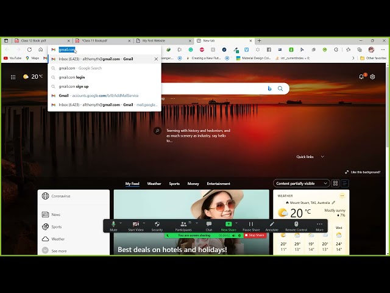
Task: Refresh the page in Edge
Action: [29, 49]
